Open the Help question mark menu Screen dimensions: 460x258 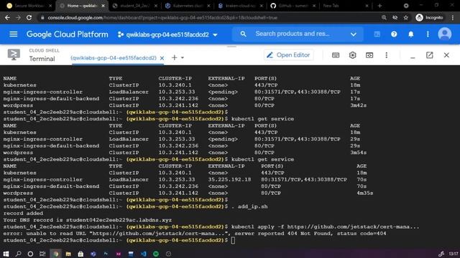(x=394, y=34)
